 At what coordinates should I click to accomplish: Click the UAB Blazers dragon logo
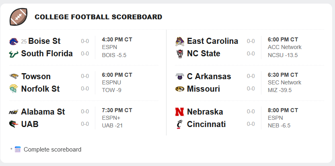13,124
